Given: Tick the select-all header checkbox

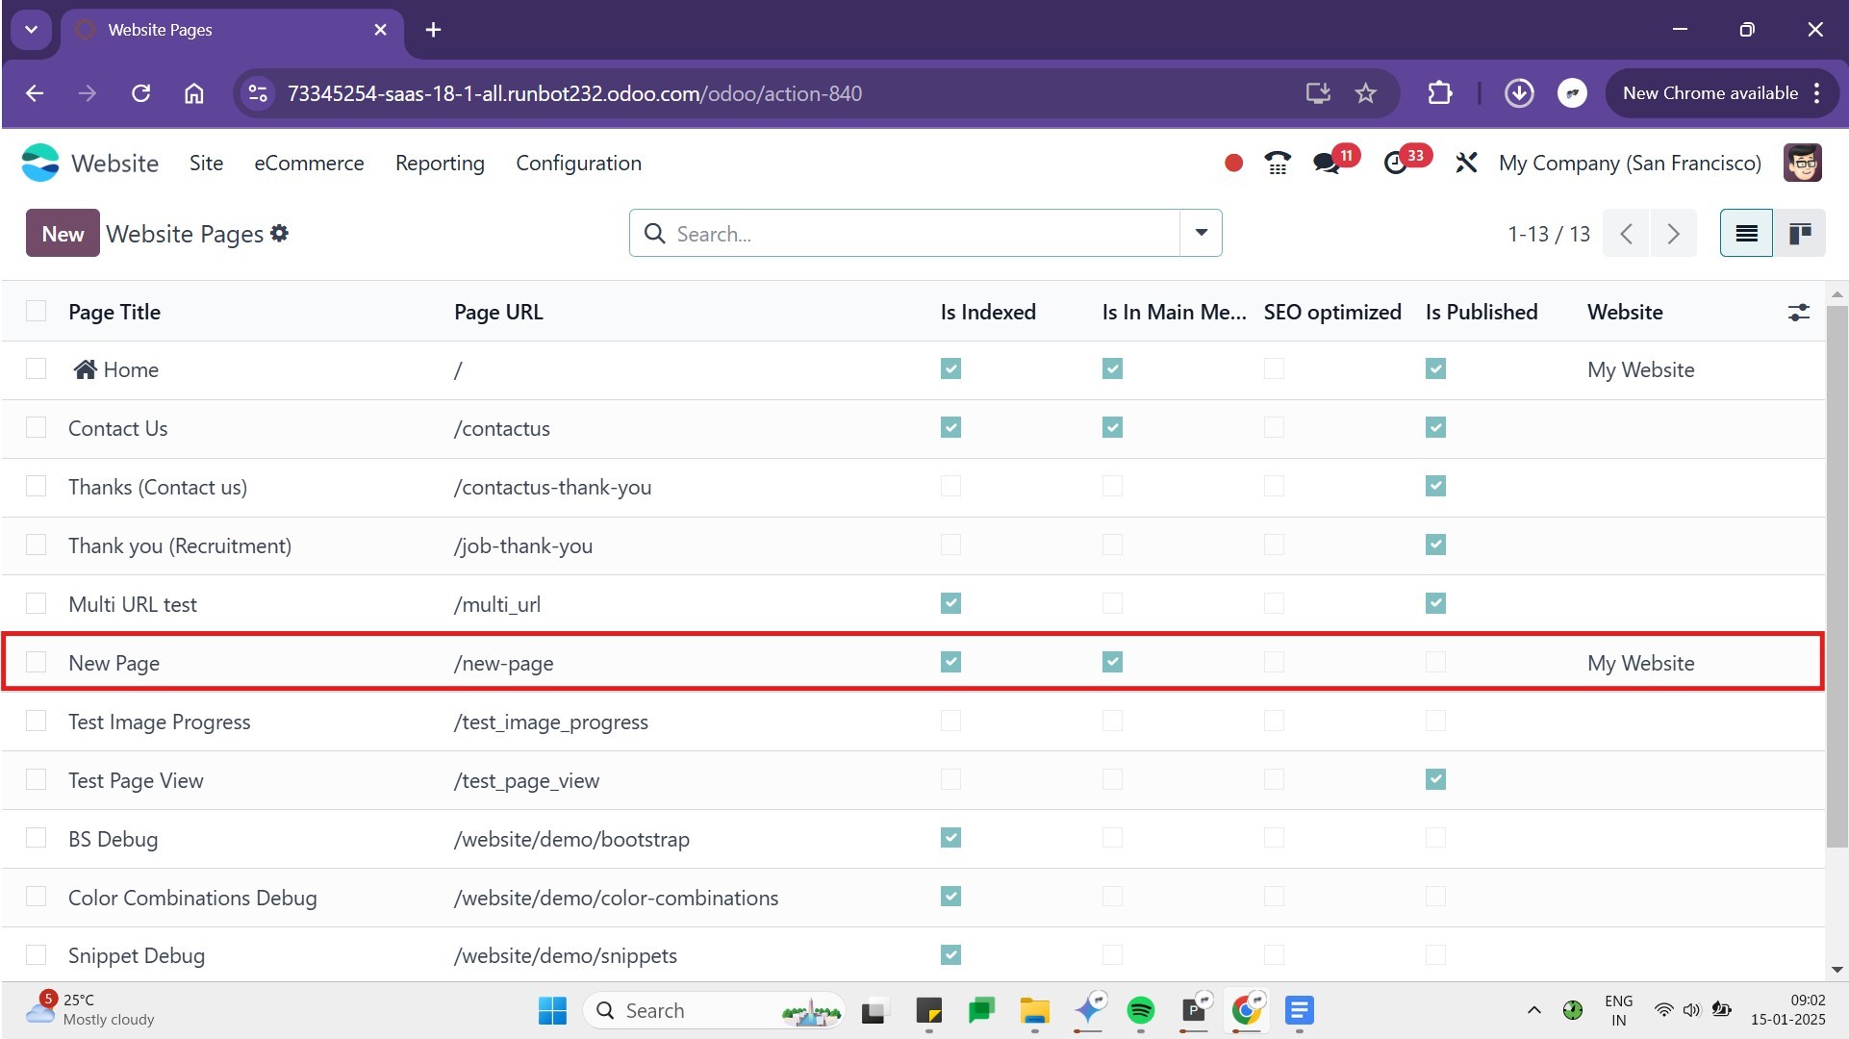Looking at the screenshot, I should tap(37, 311).
